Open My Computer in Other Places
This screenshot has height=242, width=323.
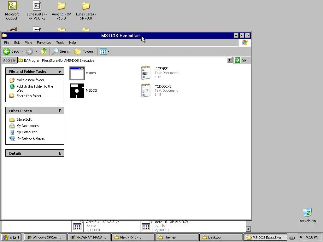[26, 132]
